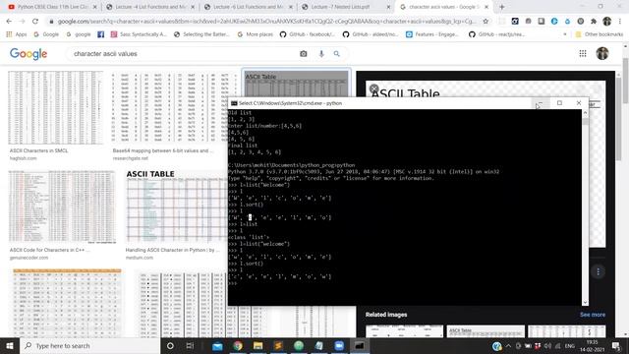Close the Lecture -7 Nested Lists.pdf tab
The height and width of the screenshot is (354, 629).
click(x=388, y=7)
